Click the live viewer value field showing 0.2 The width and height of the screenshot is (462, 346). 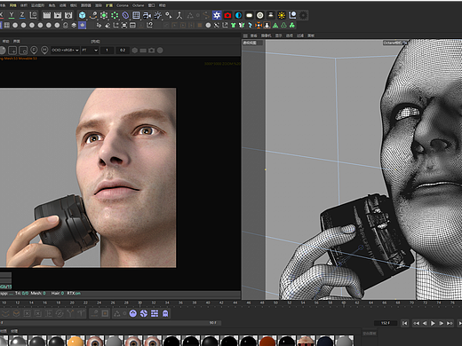(123, 51)
